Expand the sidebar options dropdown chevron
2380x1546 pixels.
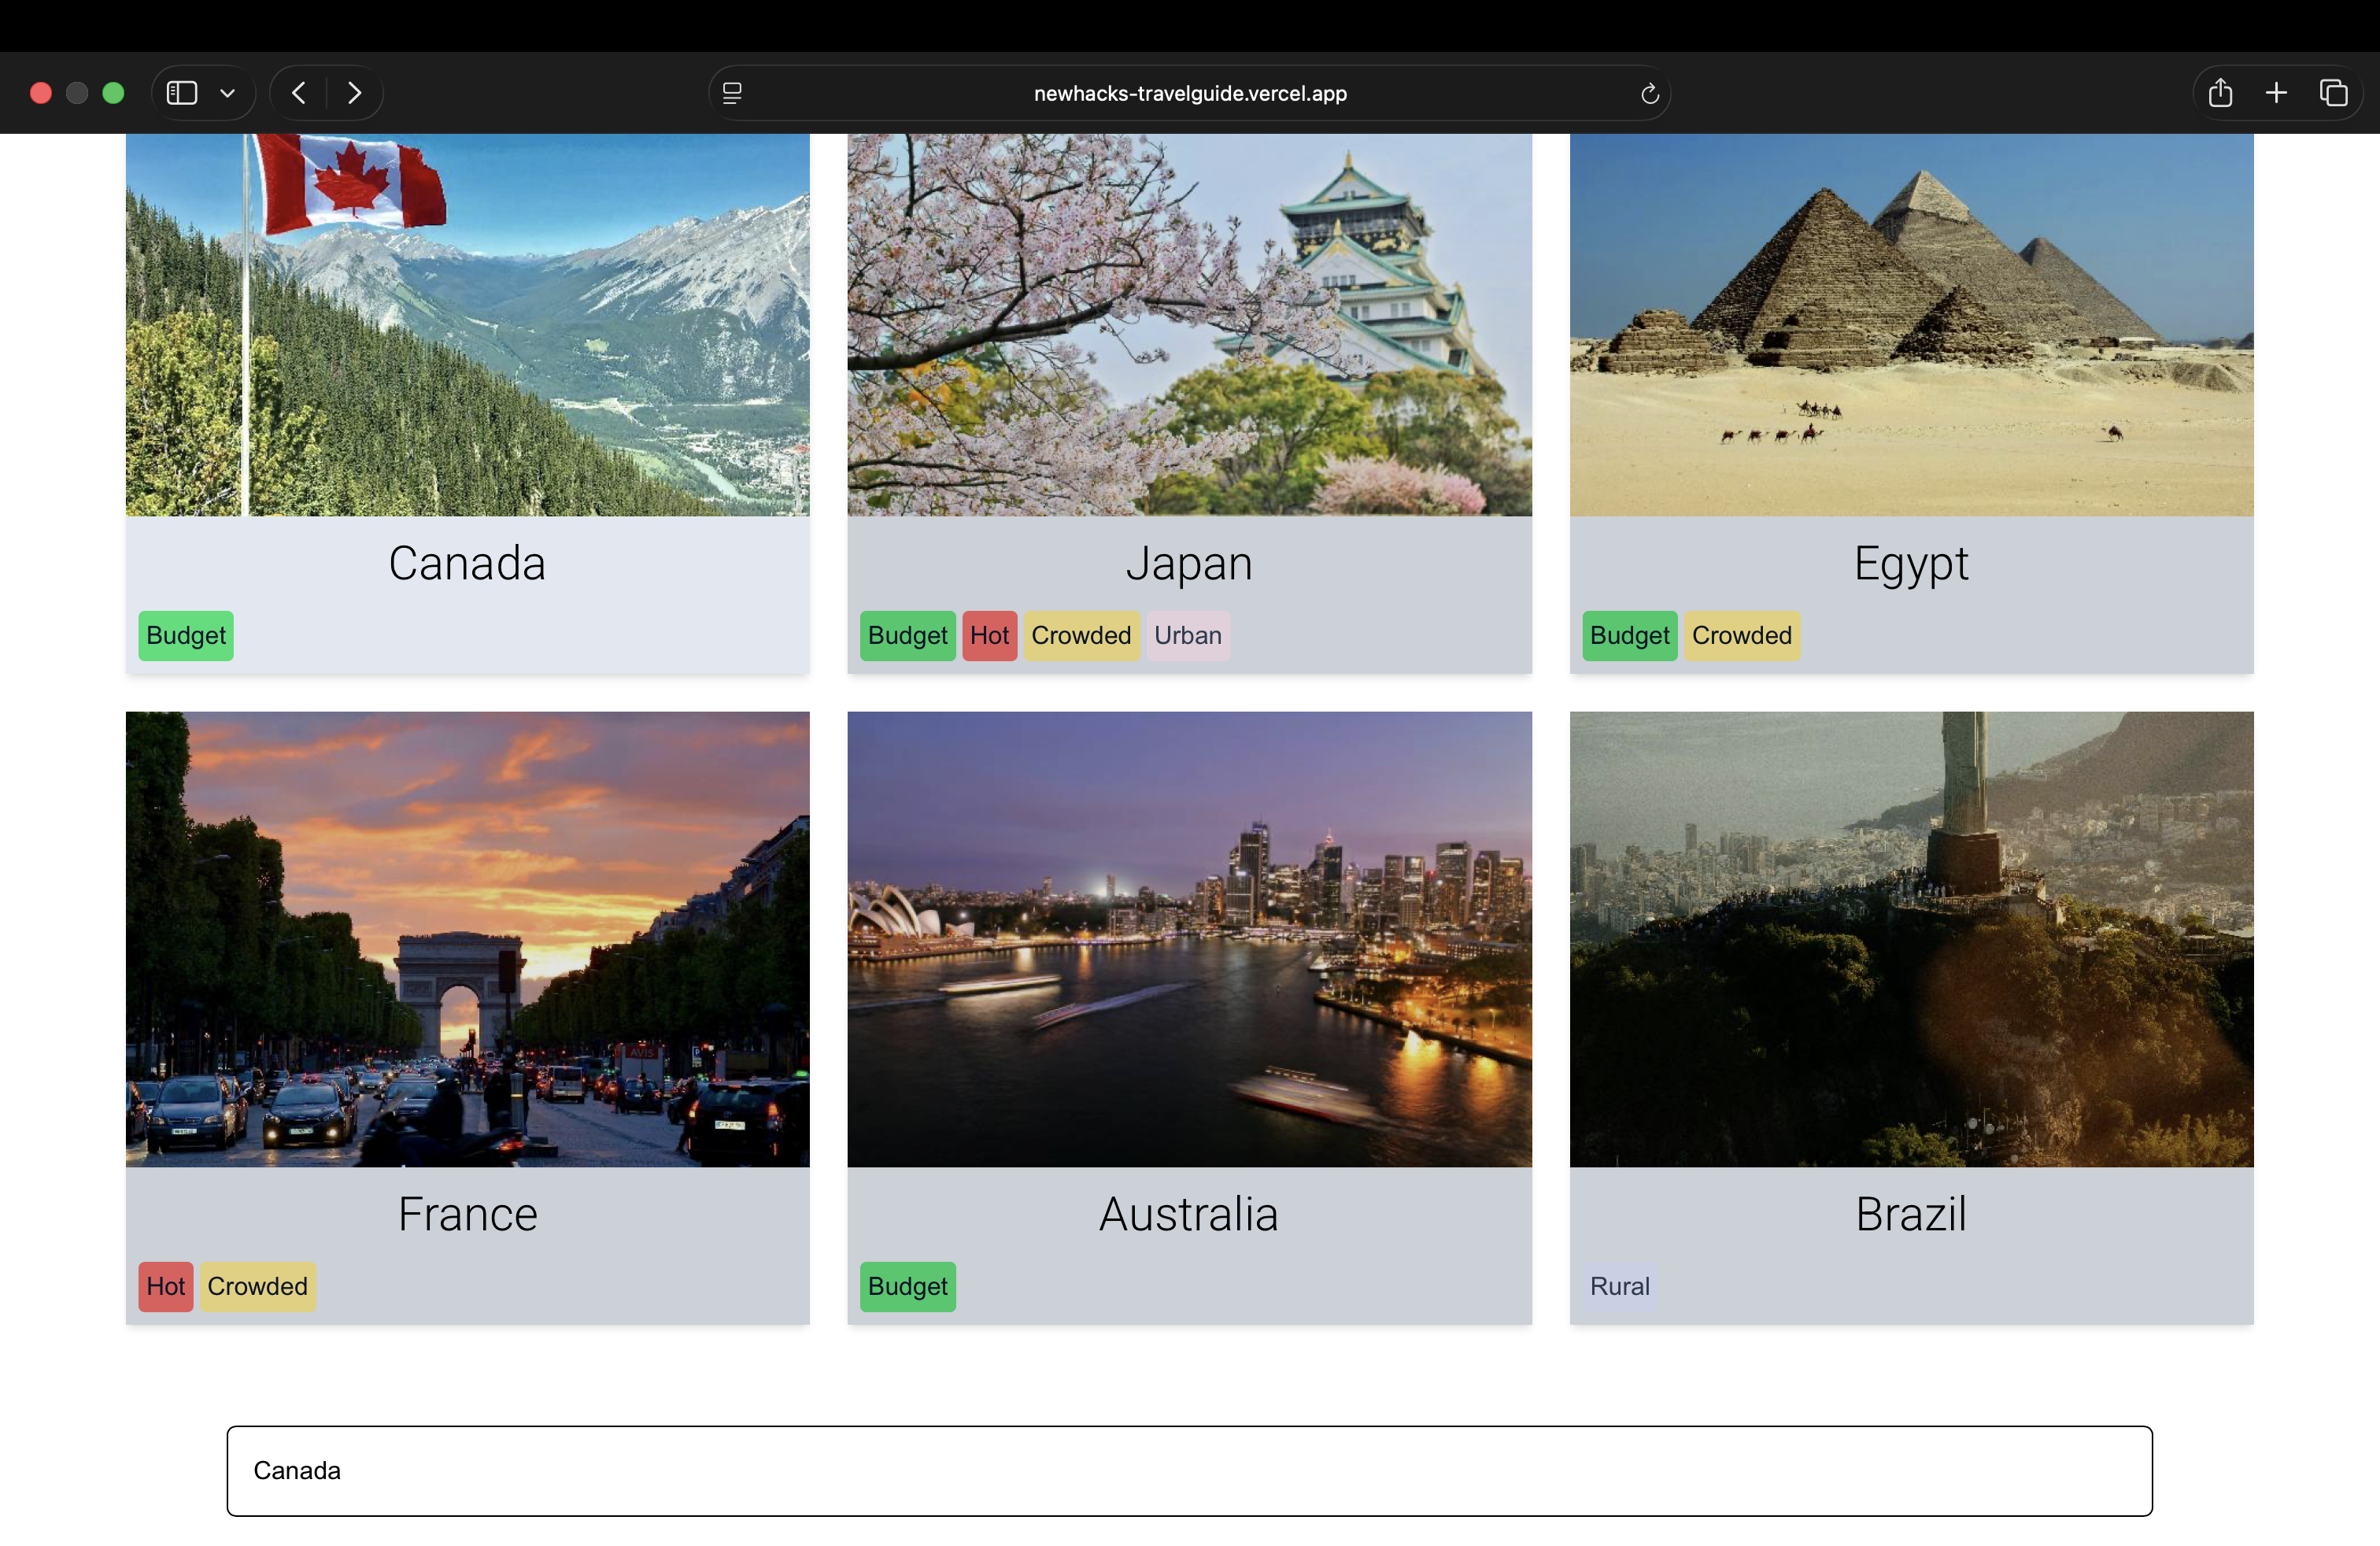[x=228, y=93]
